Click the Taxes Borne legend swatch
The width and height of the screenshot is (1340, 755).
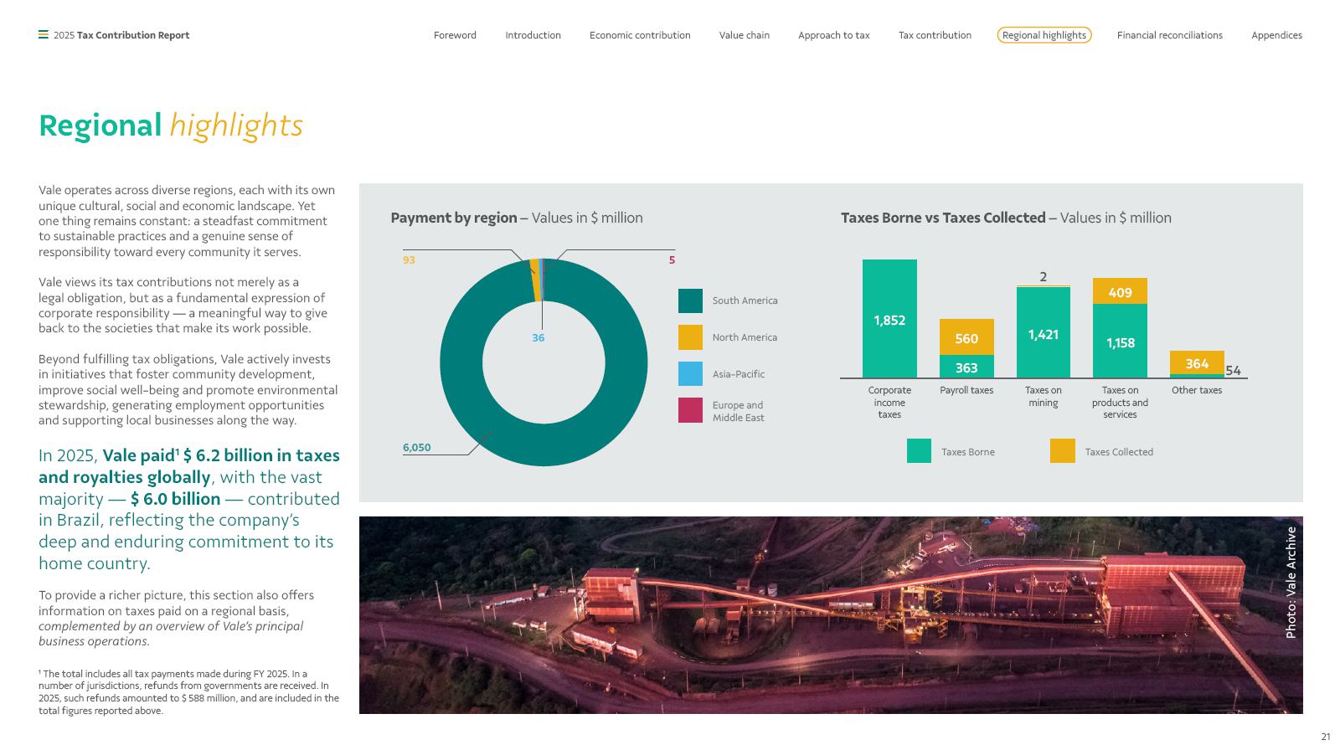pos(919,451)
